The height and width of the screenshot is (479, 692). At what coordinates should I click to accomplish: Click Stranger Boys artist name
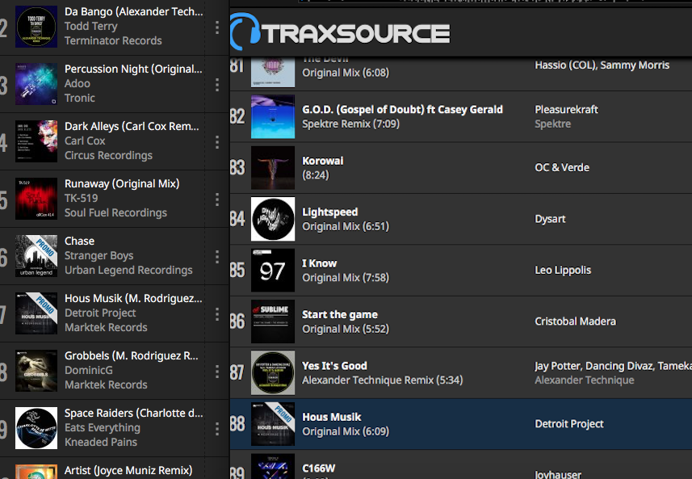pyautogui.click(x=99, y=255)
